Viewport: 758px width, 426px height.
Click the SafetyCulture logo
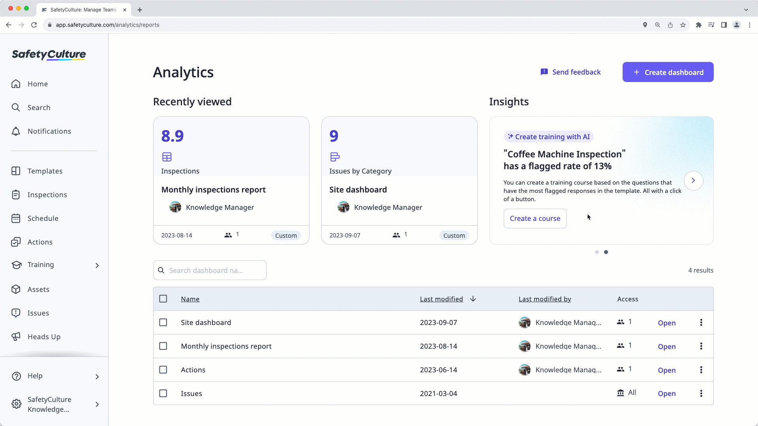click(x=49, y=54)
